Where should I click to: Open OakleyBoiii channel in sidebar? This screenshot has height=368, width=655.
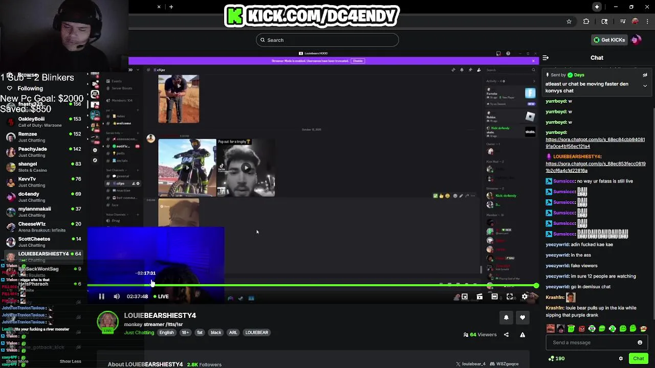[x=43, y=122]
